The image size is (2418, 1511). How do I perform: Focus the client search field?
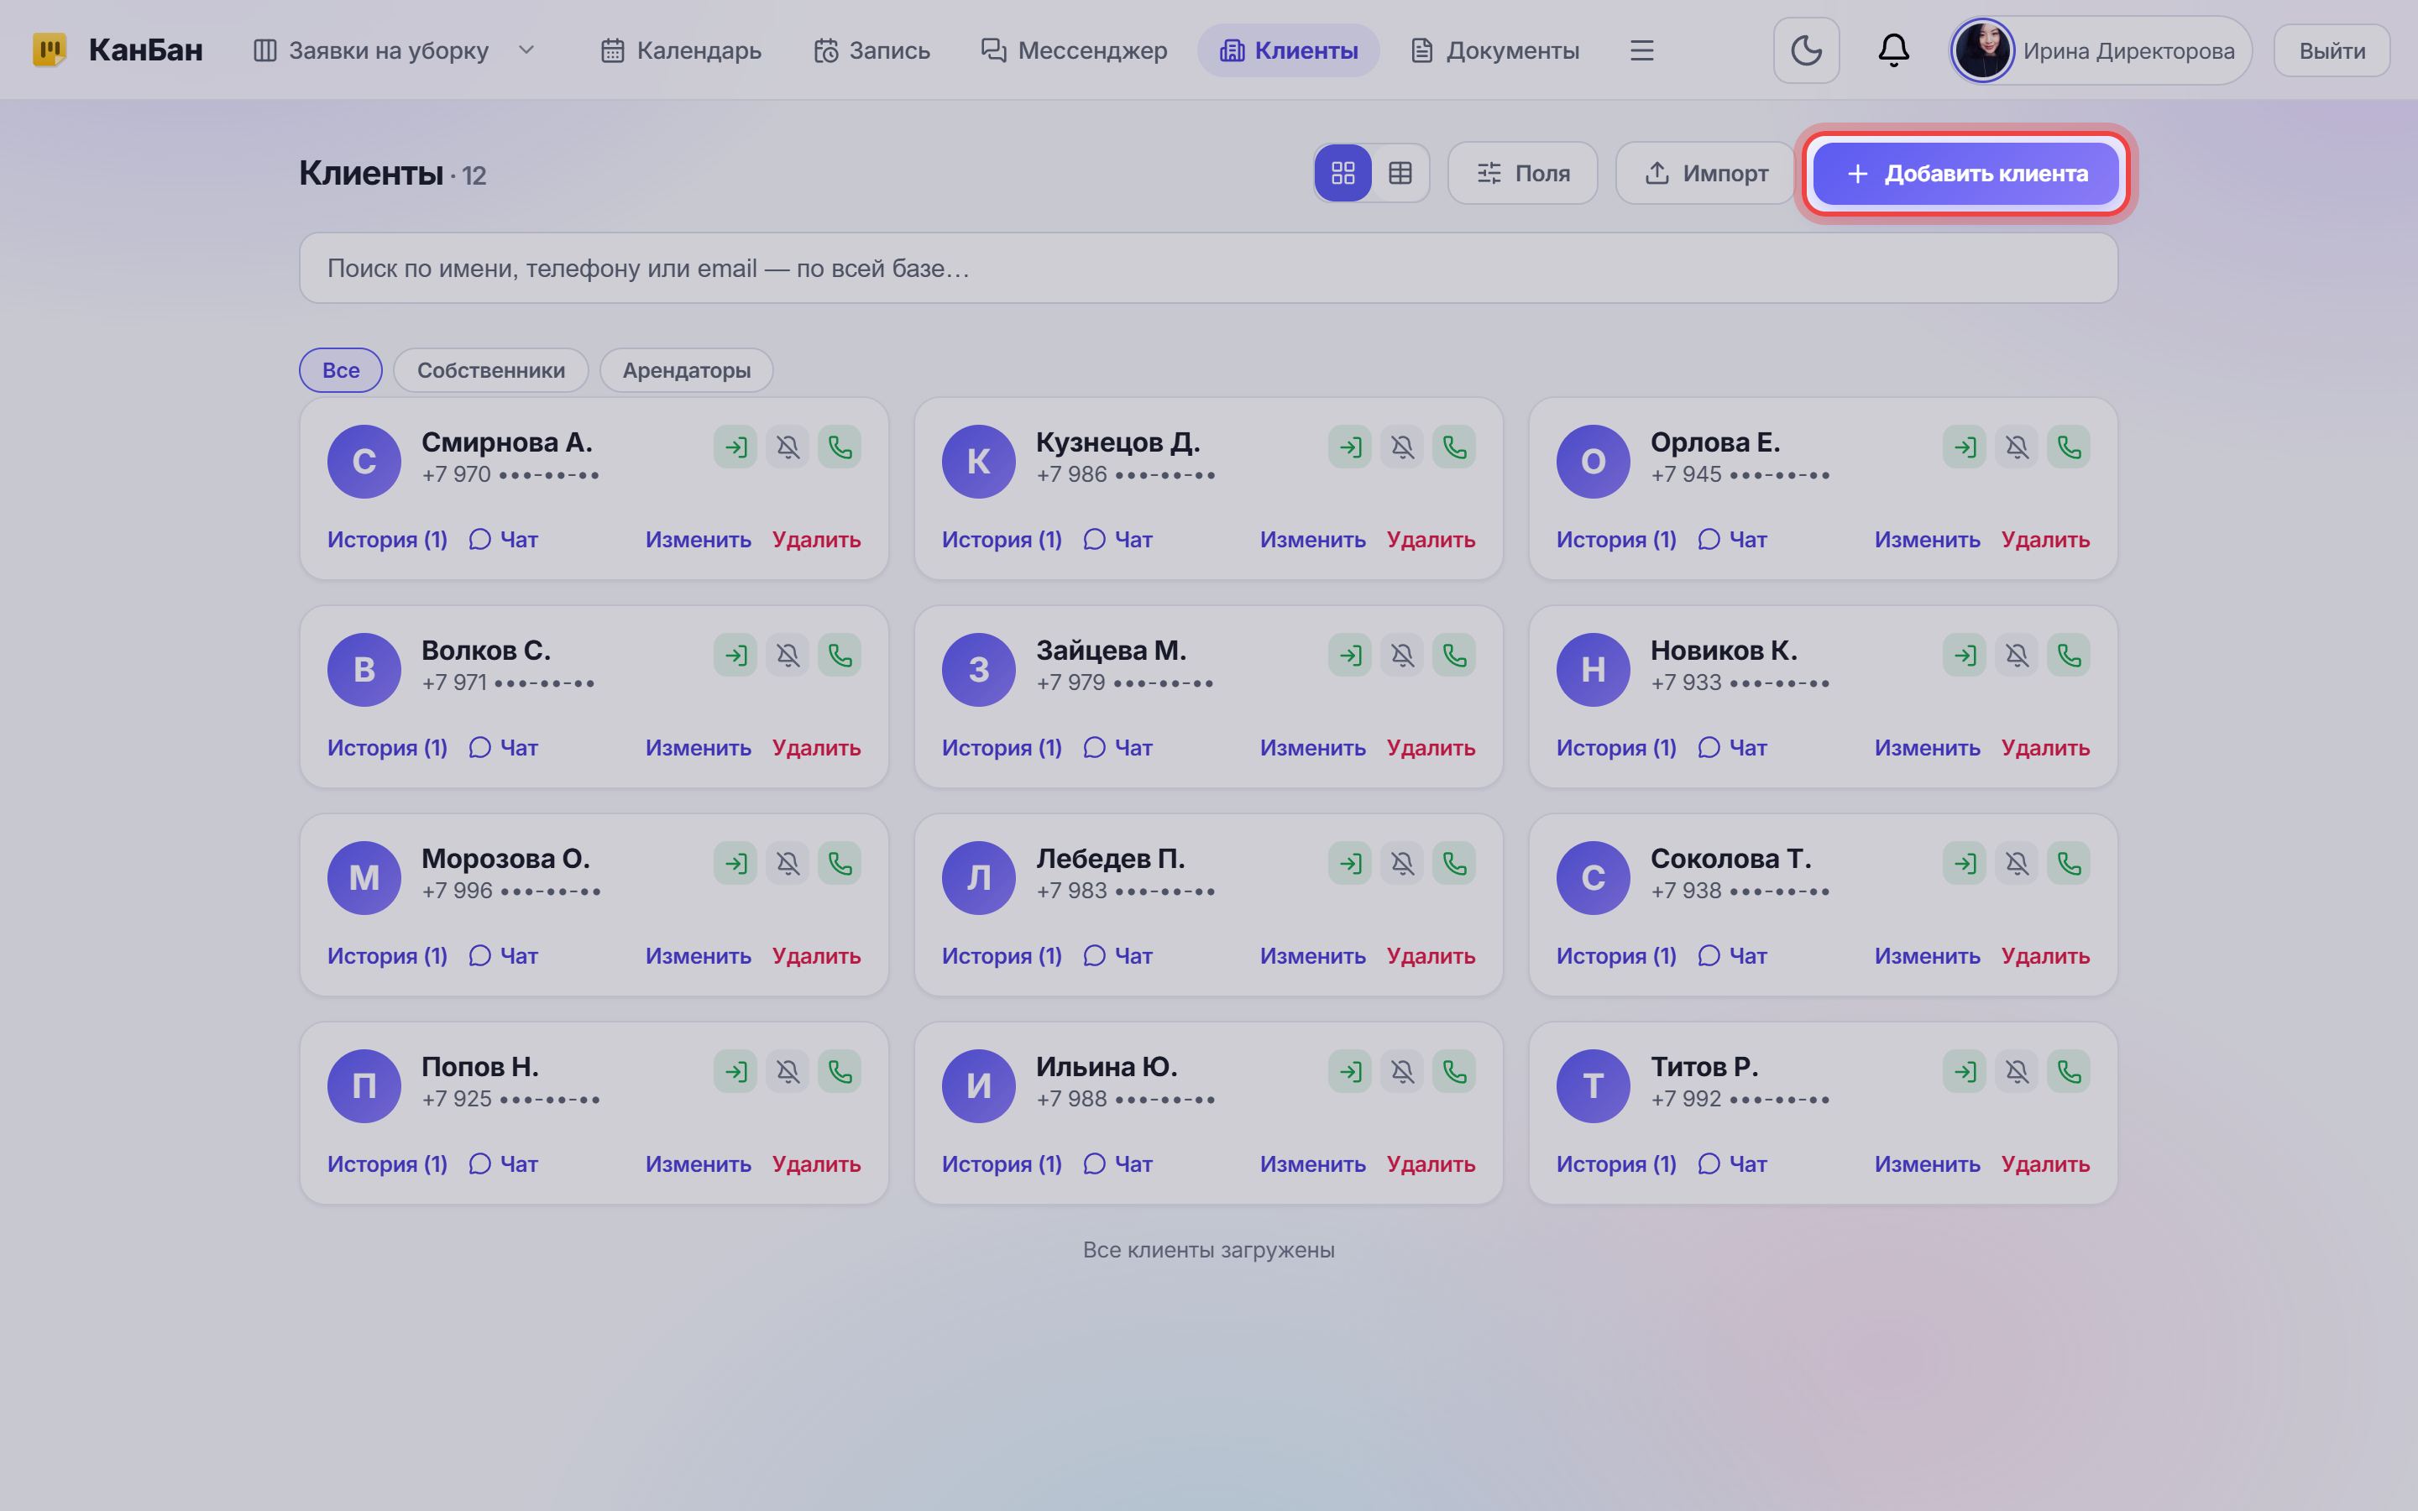point(1208,268)
